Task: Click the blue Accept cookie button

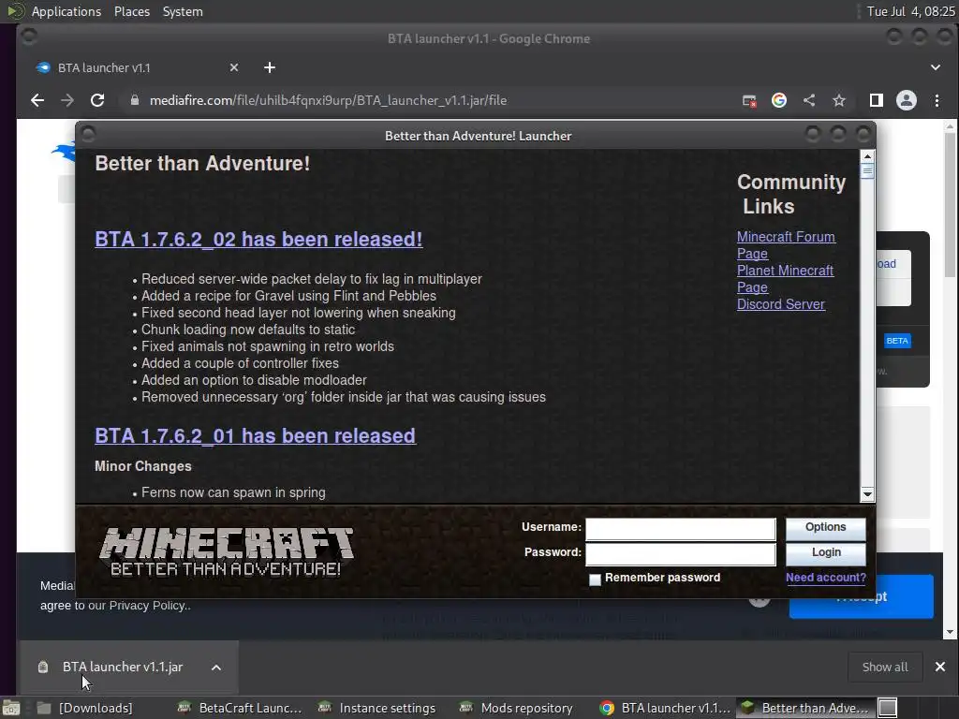Action: point(862,596)
